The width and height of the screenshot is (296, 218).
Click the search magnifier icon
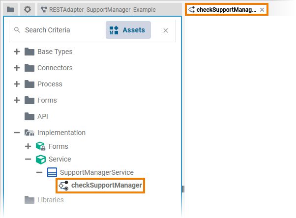click(x=17, y=30)
